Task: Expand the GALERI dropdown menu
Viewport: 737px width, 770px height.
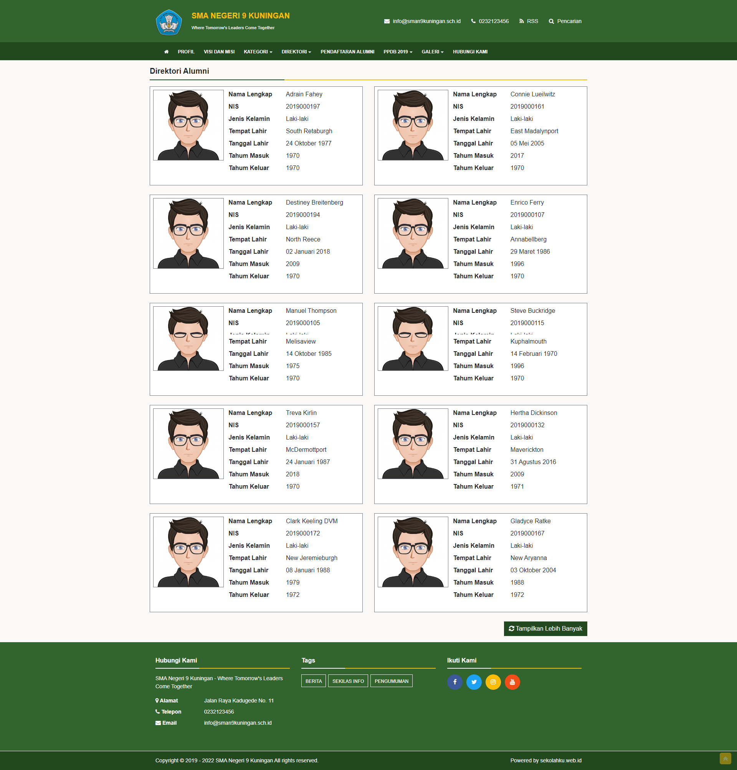Action: click(433, 52)
